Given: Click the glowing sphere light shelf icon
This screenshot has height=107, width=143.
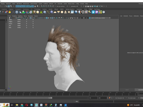Looking at the screenshot, I should [62, 12].
